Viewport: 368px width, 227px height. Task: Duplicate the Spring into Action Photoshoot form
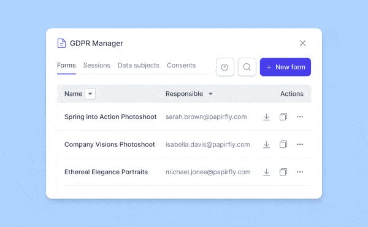[283, 117]
